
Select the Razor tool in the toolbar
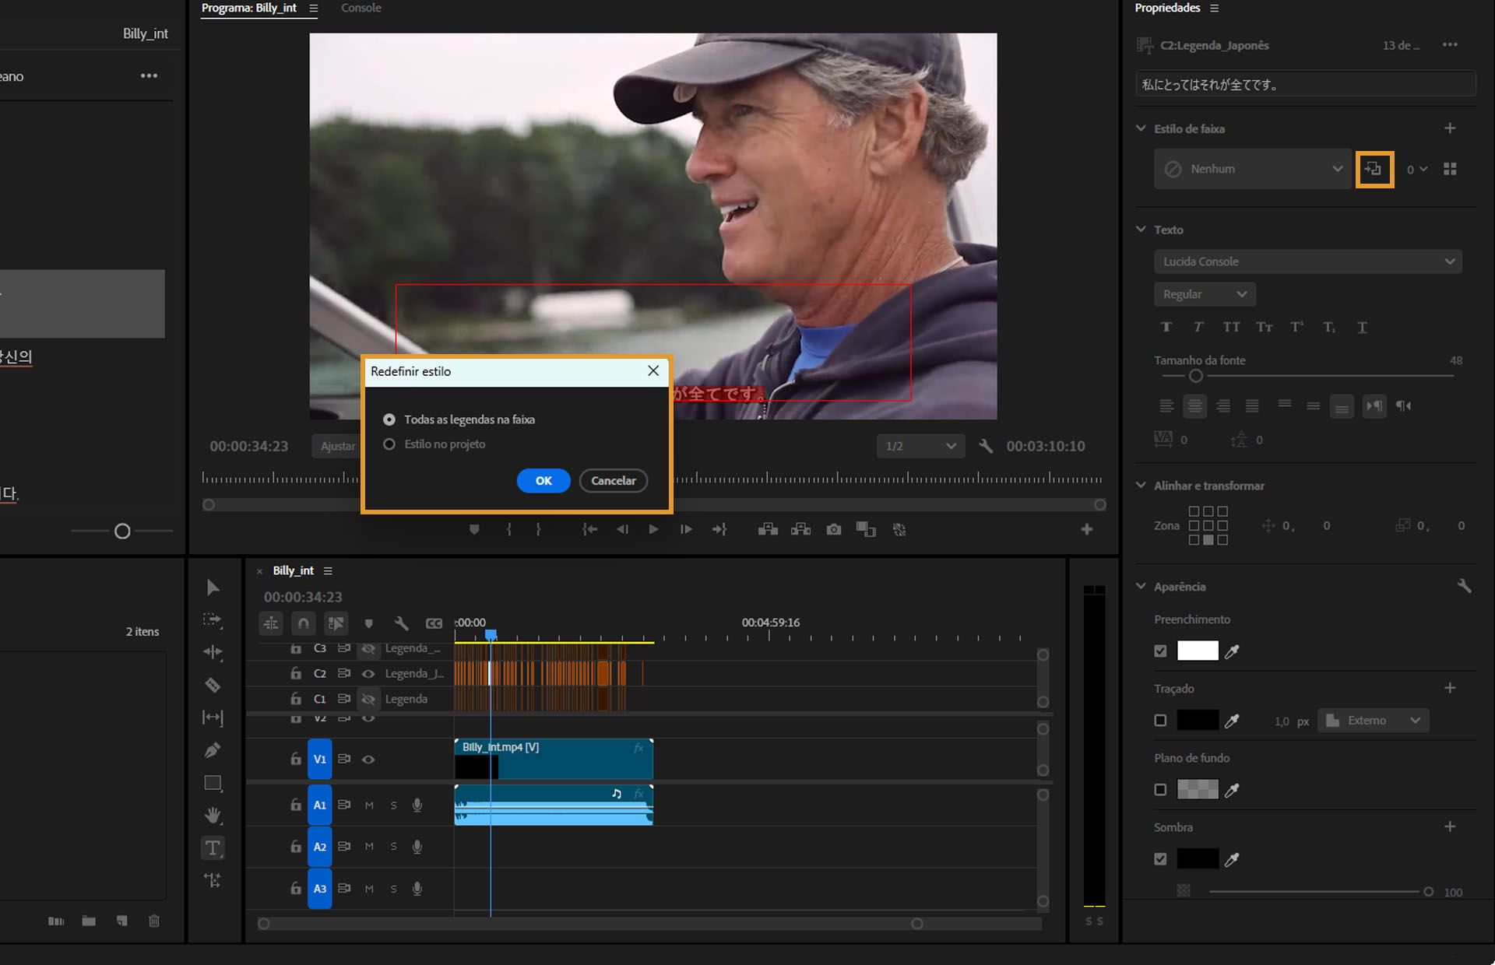(213, 685)
